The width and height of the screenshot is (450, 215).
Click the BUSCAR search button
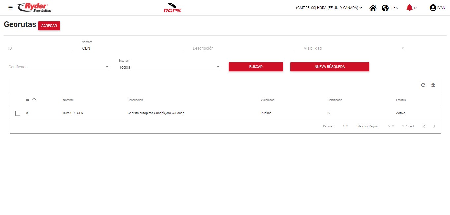point(255,67)
